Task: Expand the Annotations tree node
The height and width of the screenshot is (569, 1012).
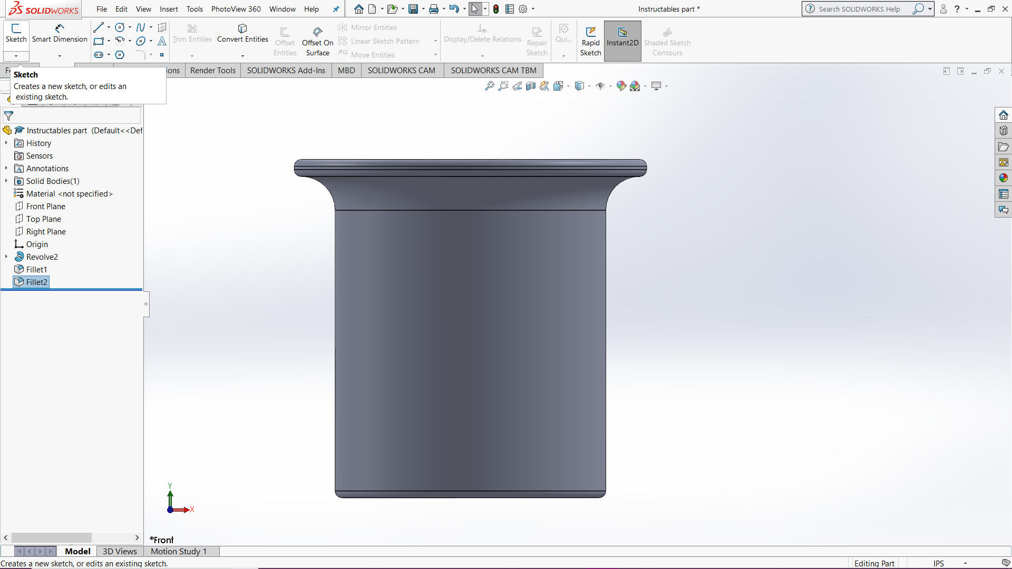Action: point(6,168)
